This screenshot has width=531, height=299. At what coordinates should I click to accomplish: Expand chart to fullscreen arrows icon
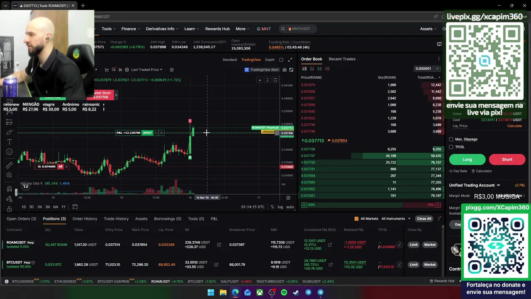pos(290,60)
